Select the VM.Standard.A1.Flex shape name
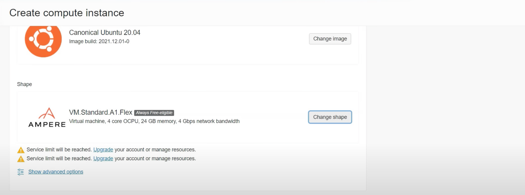 (x=101, y=112)
